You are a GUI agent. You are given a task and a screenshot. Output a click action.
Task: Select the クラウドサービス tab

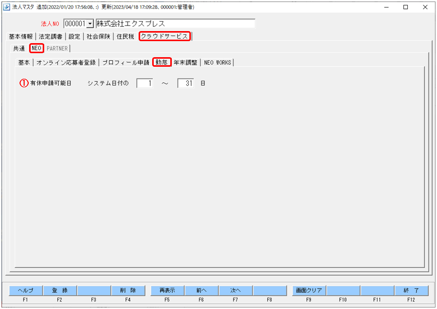165,36
